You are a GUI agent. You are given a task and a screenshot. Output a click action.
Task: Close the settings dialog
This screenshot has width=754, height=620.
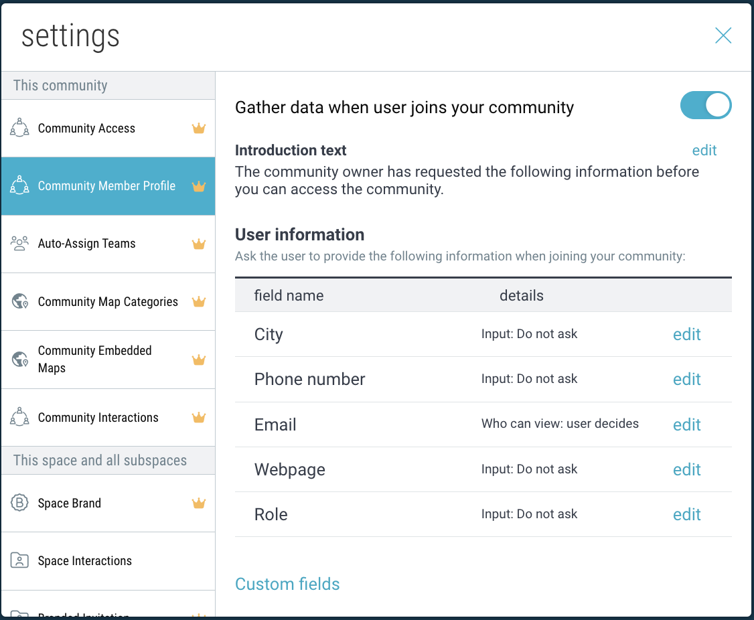click(723, 35)
